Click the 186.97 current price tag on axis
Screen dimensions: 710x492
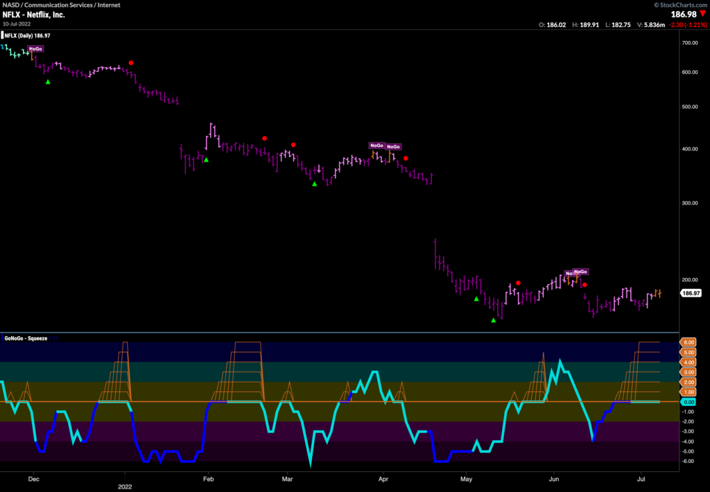691,293
